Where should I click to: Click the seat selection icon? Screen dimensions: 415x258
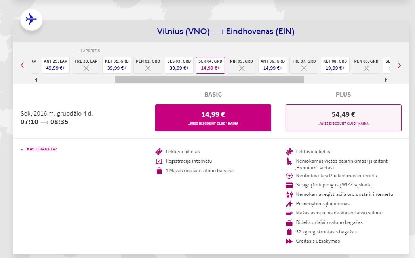[x=289, y=161]
